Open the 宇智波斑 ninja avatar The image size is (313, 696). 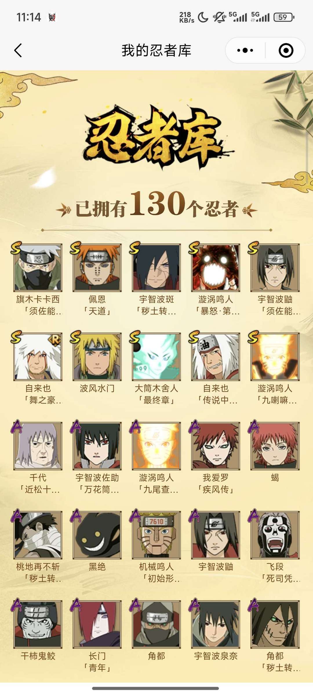pos(156,268)
